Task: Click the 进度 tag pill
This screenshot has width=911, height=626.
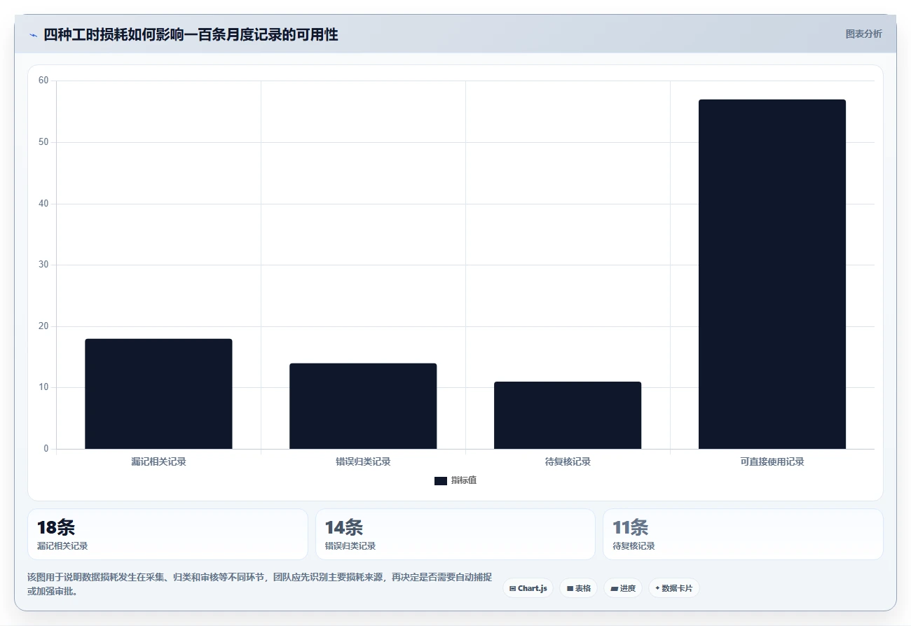Action: point(623,588)
